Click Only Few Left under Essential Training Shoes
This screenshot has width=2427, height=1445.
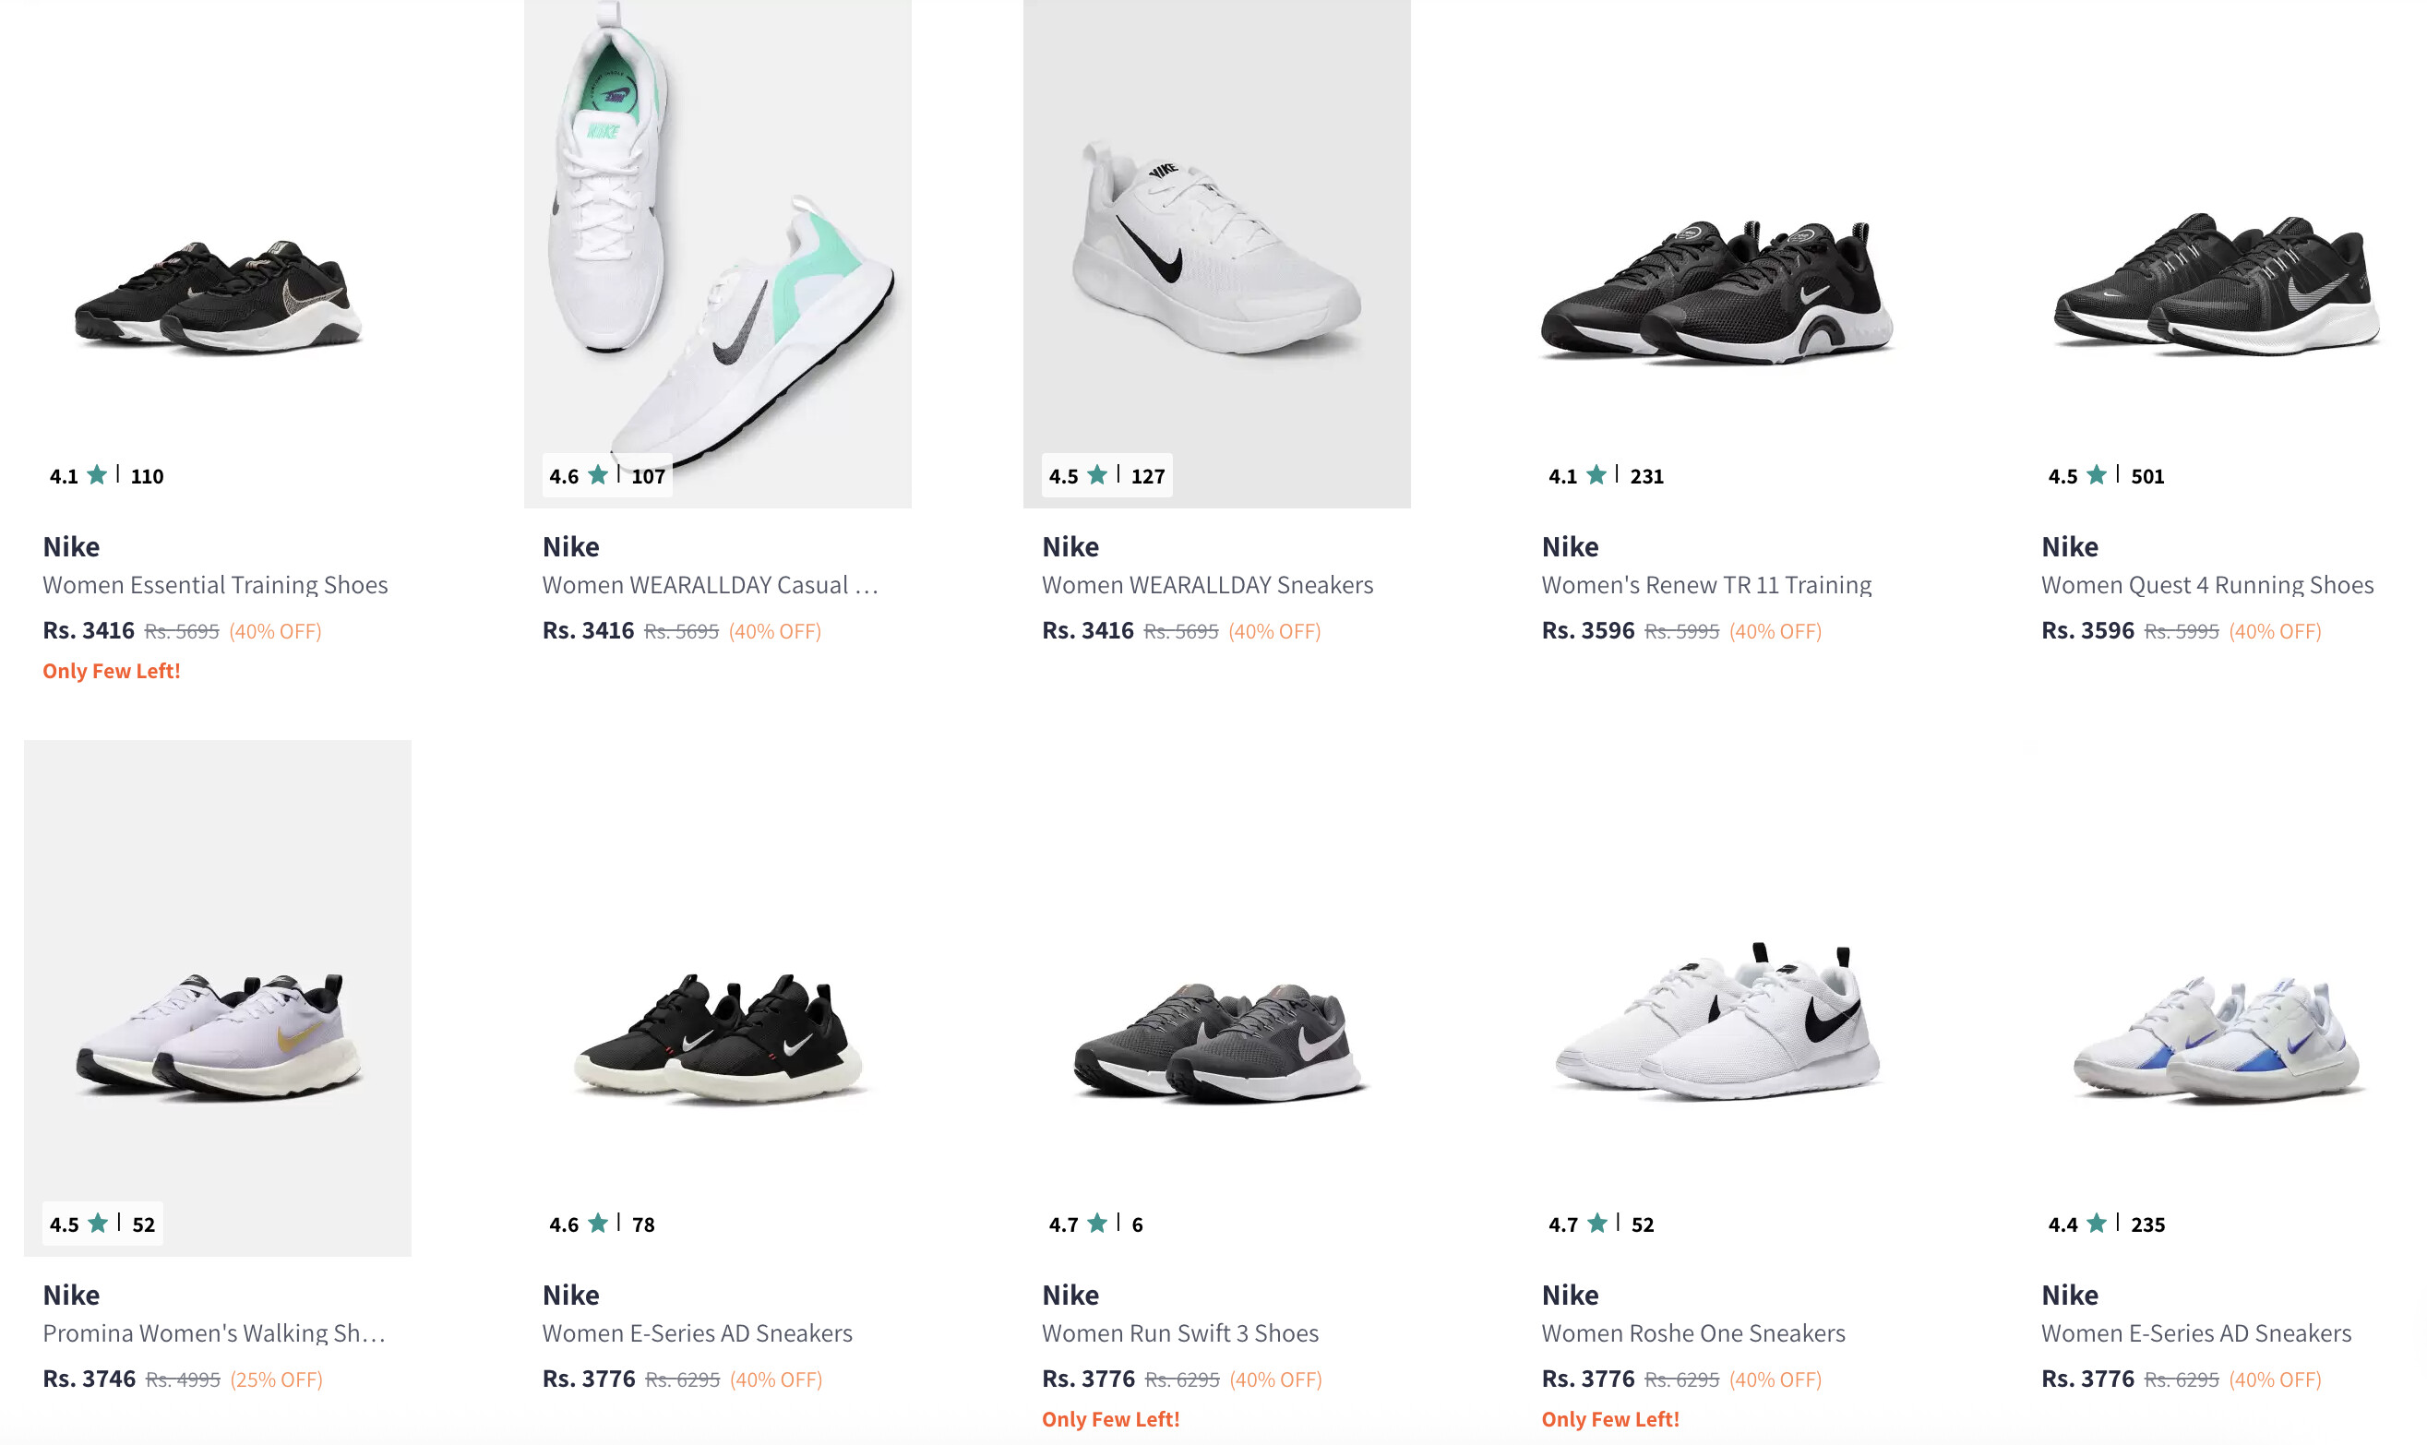tap(111, 671)
